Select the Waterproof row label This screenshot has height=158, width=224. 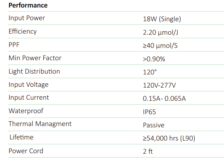click(x=26, y=111)
